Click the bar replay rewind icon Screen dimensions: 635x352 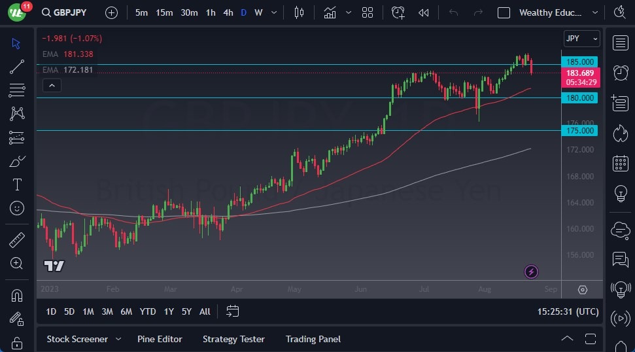(x=424, y=12)
